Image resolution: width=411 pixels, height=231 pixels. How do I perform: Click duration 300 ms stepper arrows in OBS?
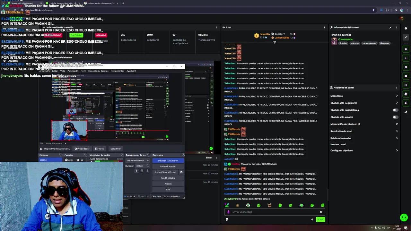click(x=148, y=166)
